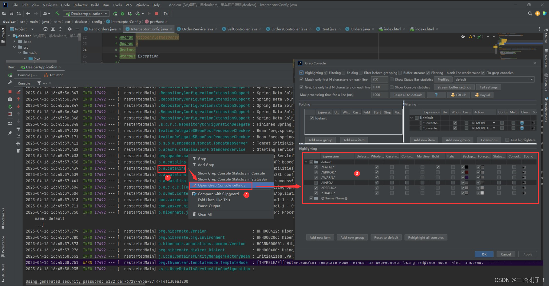Click the OK button in Grep Console
The height and width of the screenshot is (286, 549).
coord(484,254)
